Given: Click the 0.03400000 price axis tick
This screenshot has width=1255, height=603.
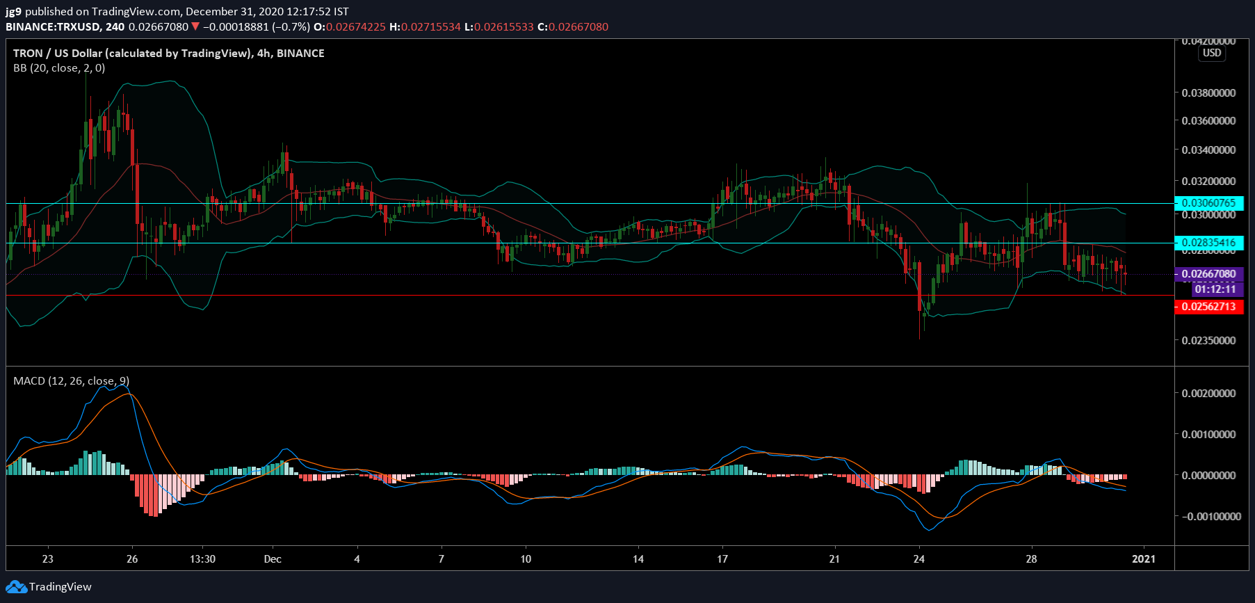Looking at the screenshot, I should 1209,150.
